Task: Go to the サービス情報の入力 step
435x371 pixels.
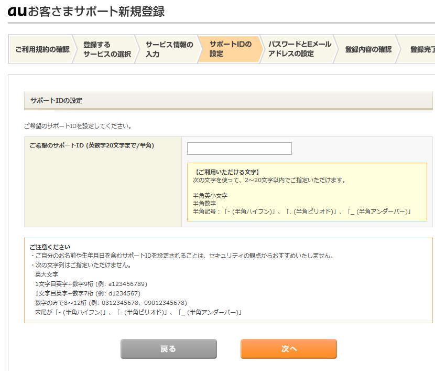Action: (x=169, y=49)
